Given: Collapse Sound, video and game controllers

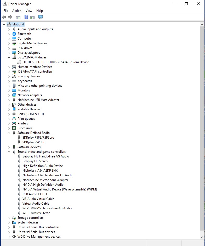Looking at the screenshot, I should 9,152.
